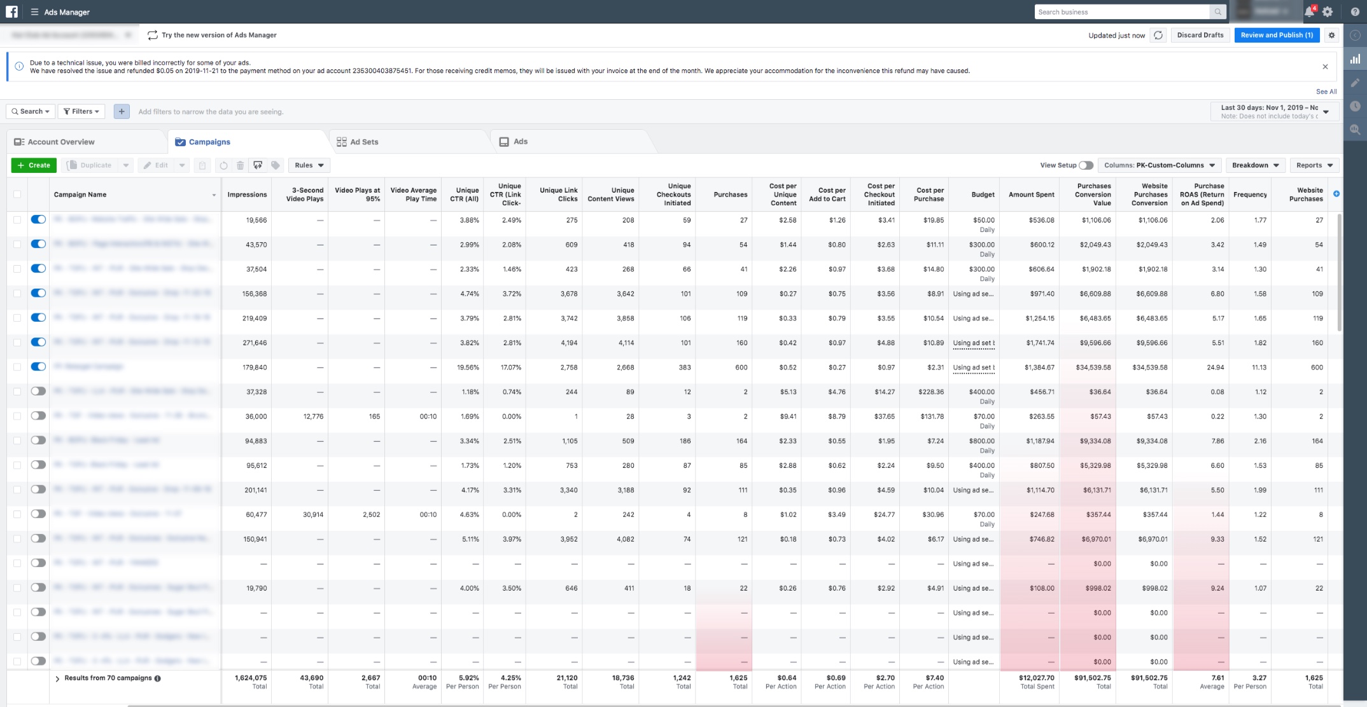
Task: Open the Ads Manager hamburger menu
Action: tap(34, 12)
